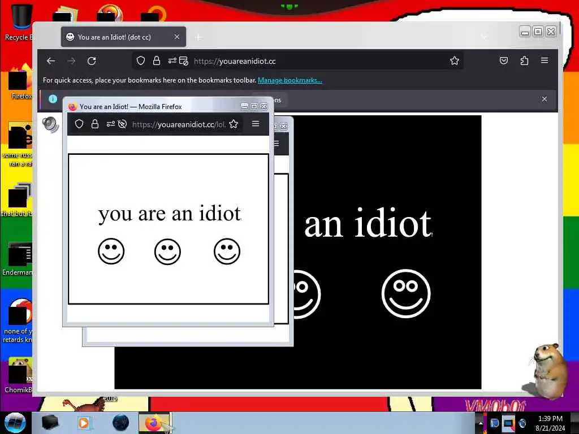
Task: Close the front popup Firefox window
Action: coord(263,106)
